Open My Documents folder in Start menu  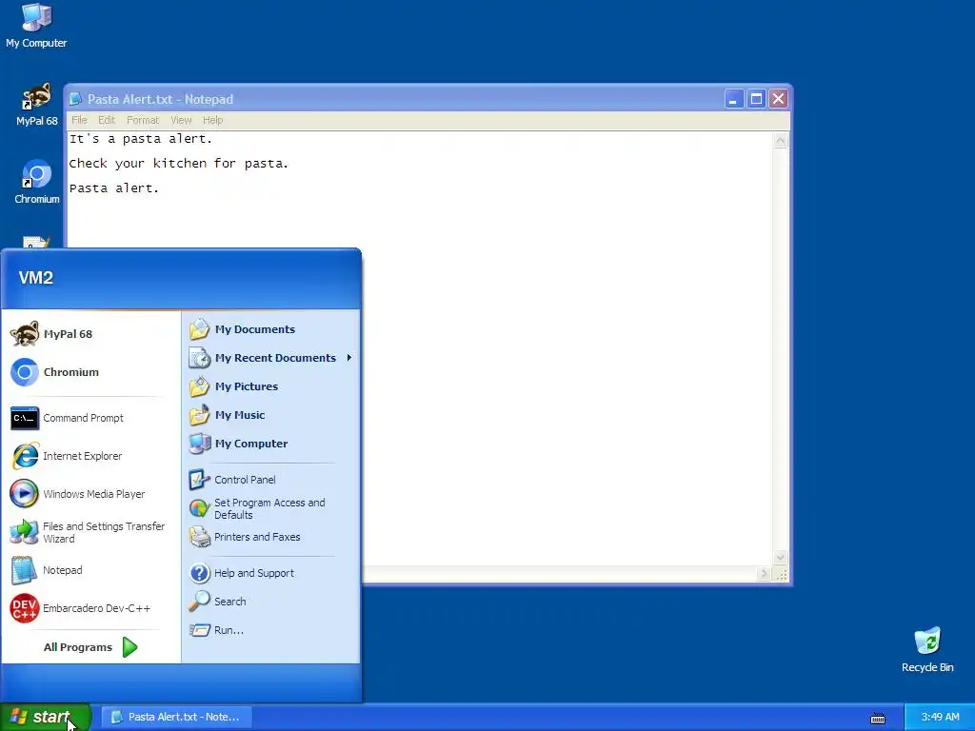(x=270, y=329)
